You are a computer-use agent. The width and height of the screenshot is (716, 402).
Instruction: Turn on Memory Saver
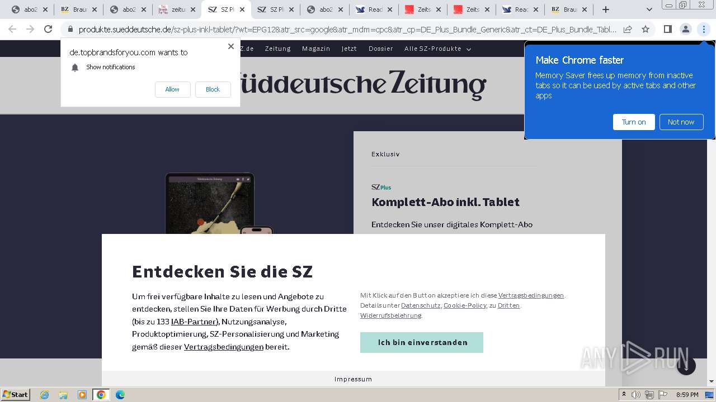click(x=634, y=122)
